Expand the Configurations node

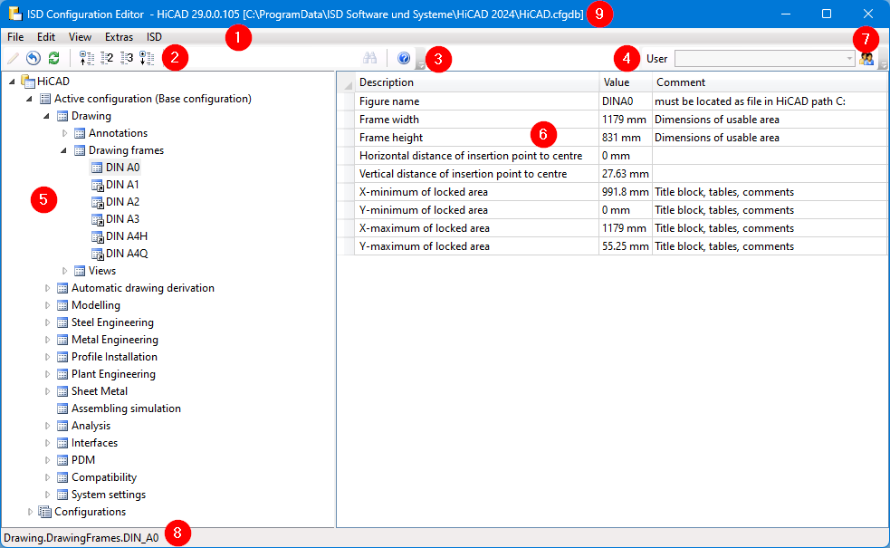pyautogui.click(x=30, y=512)
